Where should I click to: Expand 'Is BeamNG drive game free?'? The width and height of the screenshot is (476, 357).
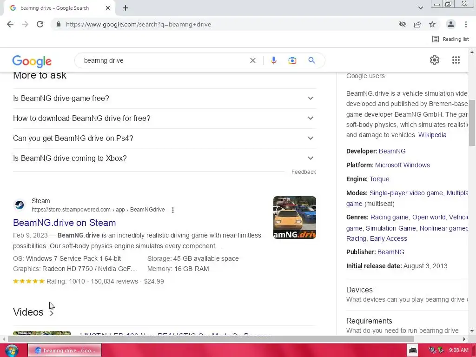[165, 99]
